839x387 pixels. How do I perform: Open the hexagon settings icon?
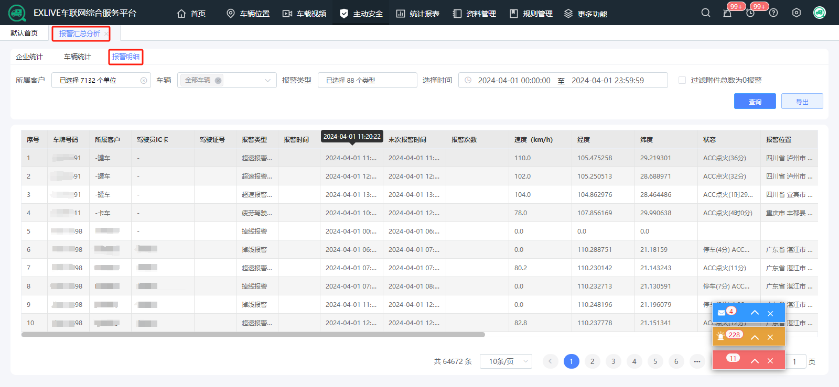(797, 13)
